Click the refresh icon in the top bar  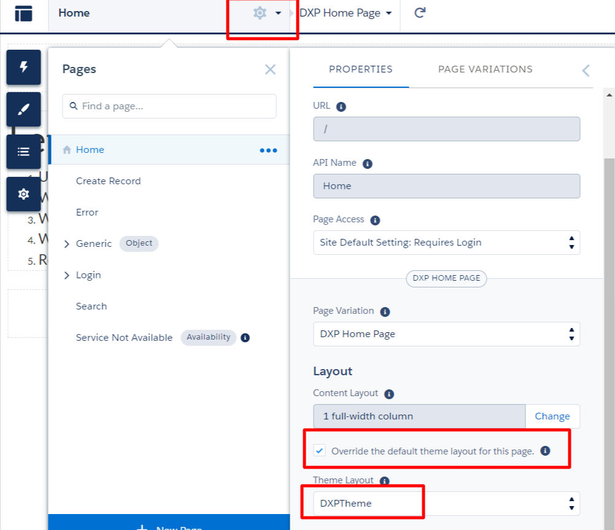pos(420,13)
